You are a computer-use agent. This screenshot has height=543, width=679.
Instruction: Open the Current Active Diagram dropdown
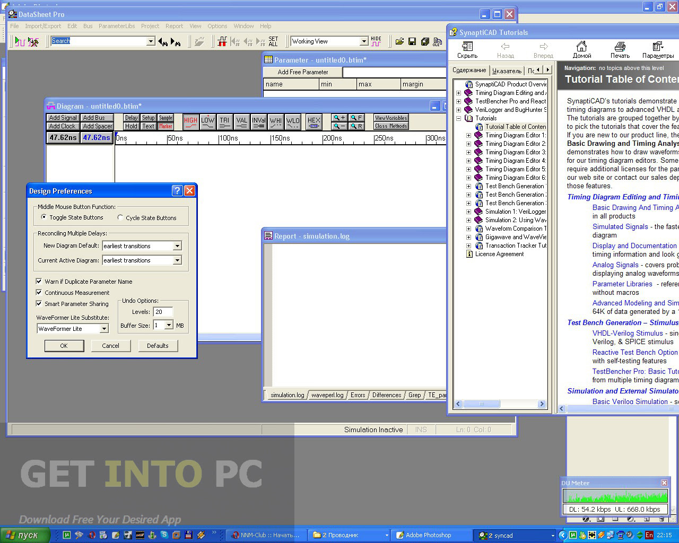coord(177,260)
